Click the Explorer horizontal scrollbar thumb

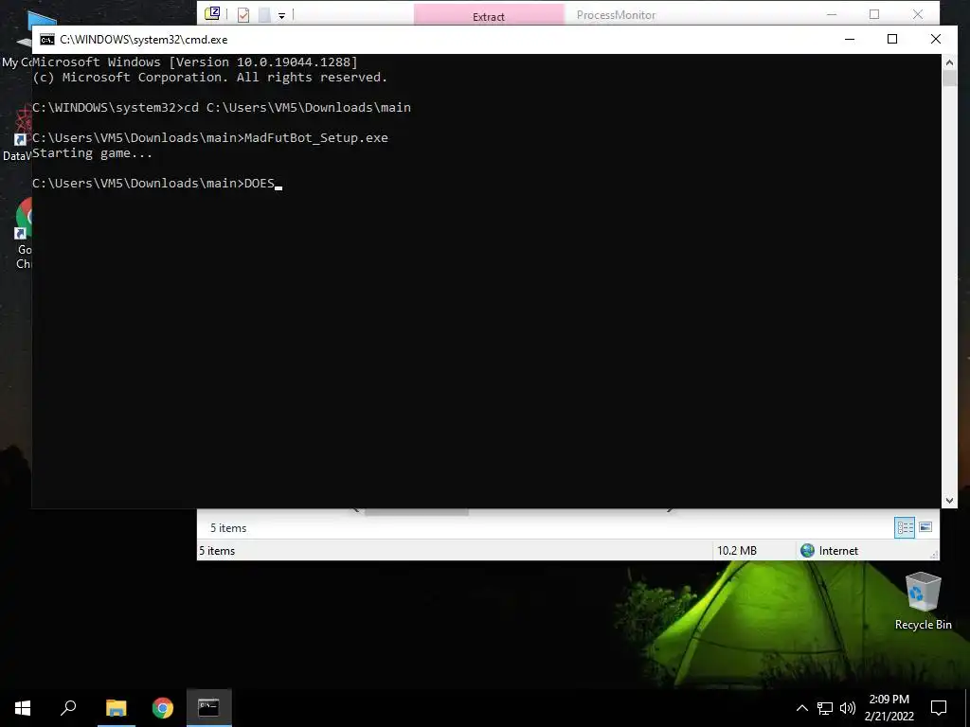coord(417,511)
